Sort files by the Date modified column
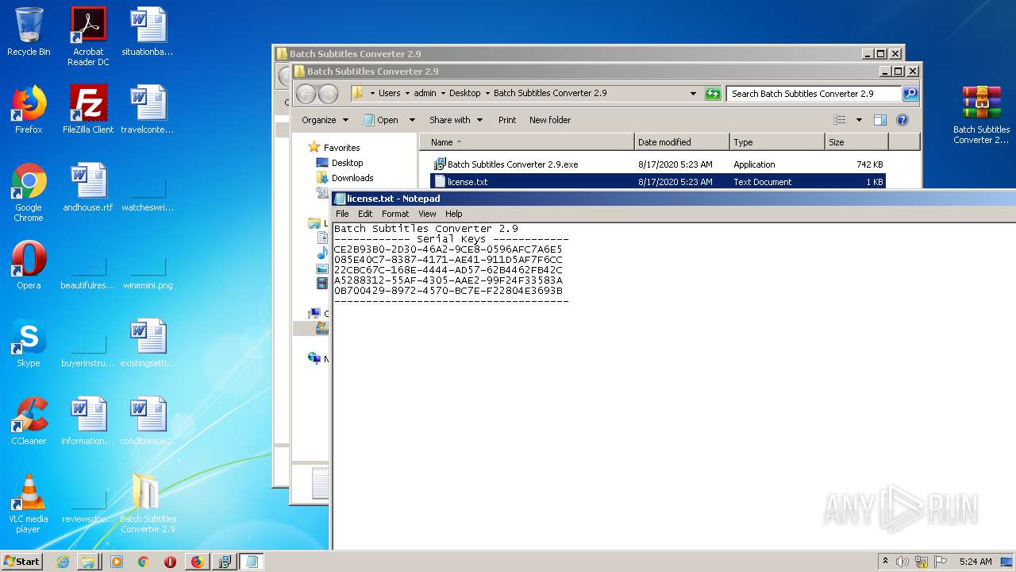This screenshot has width=1016, height=572. tap(682, 142)
